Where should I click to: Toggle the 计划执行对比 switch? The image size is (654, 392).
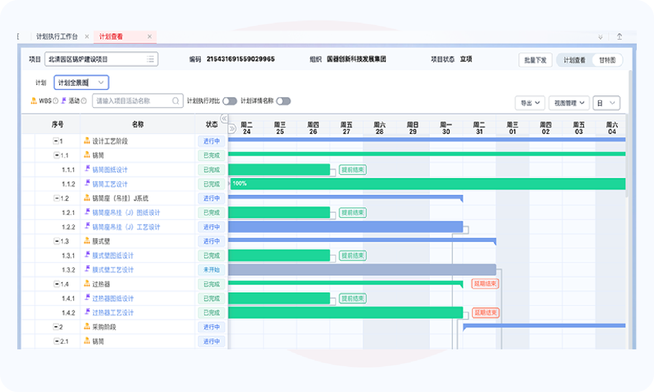click(230, 101)
